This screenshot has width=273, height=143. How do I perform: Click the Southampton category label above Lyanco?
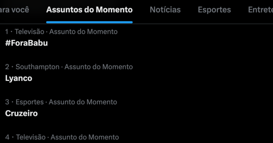pos(37,67)
